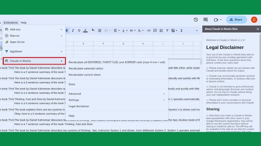Expand the Add-ons submenu

click(x=34, y=29)
